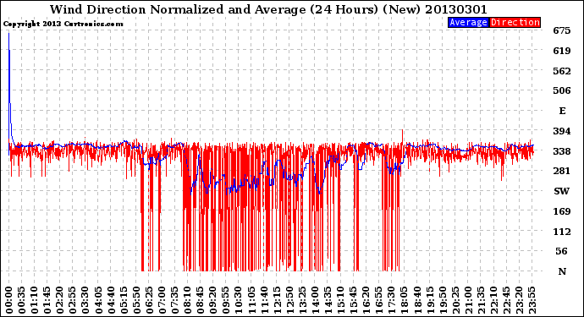Click the N direction axis label
Viewport: 584px width, 317px height.
562,271
